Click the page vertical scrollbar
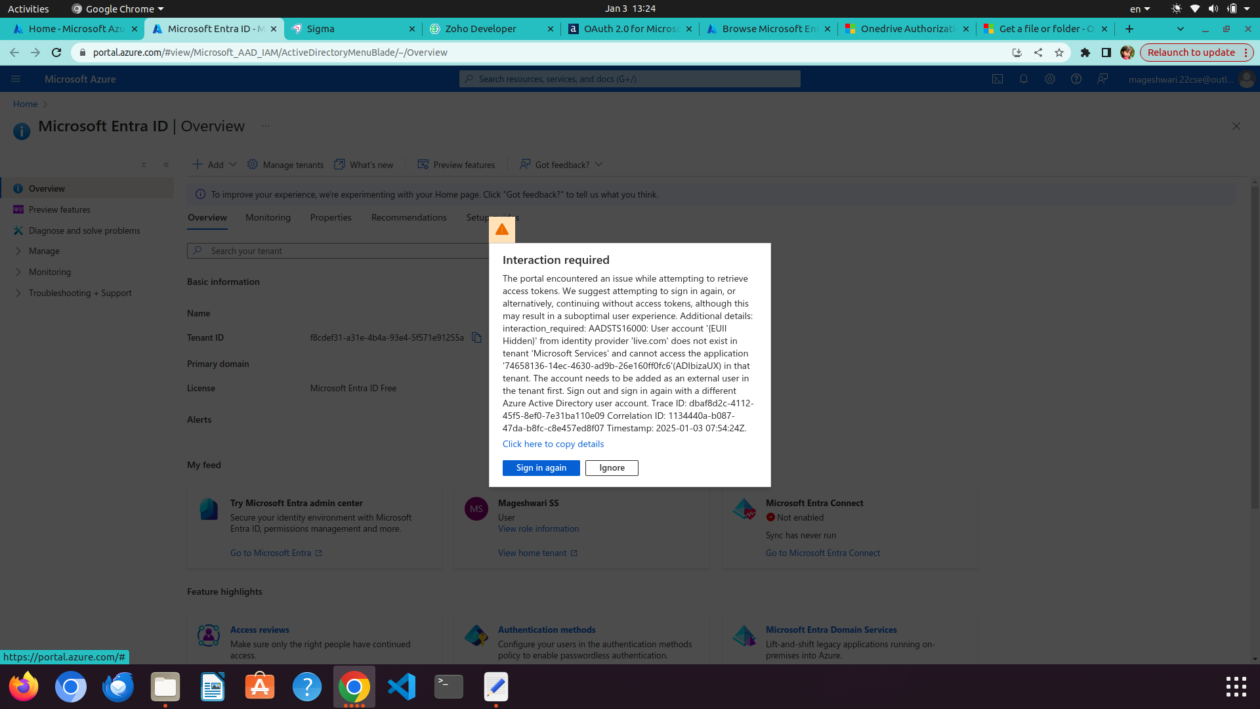The image size is (1260, 709). 1255,348
